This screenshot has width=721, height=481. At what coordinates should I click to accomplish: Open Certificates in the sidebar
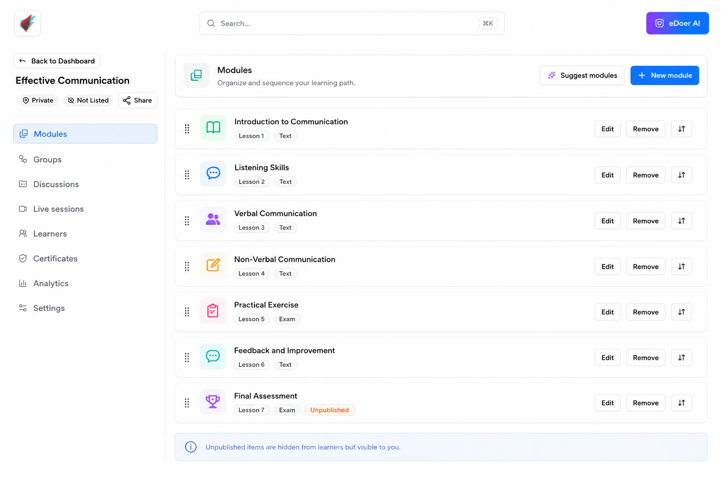[x=85, y=258]
